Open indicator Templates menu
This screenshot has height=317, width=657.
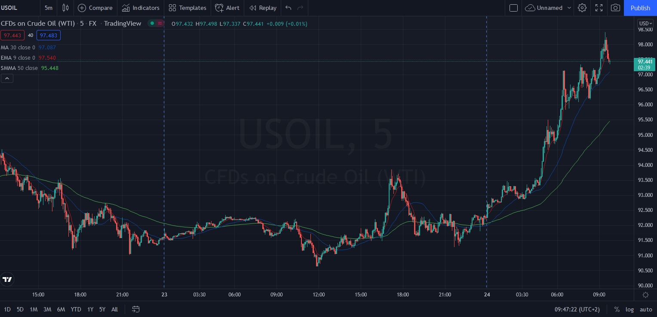pos(187,8)
